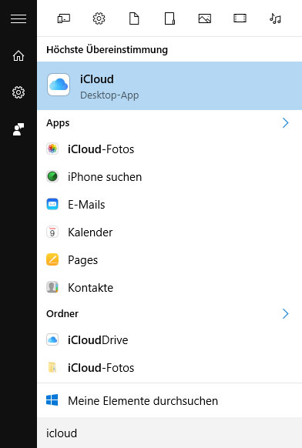Open Kontakte app result

169,287
